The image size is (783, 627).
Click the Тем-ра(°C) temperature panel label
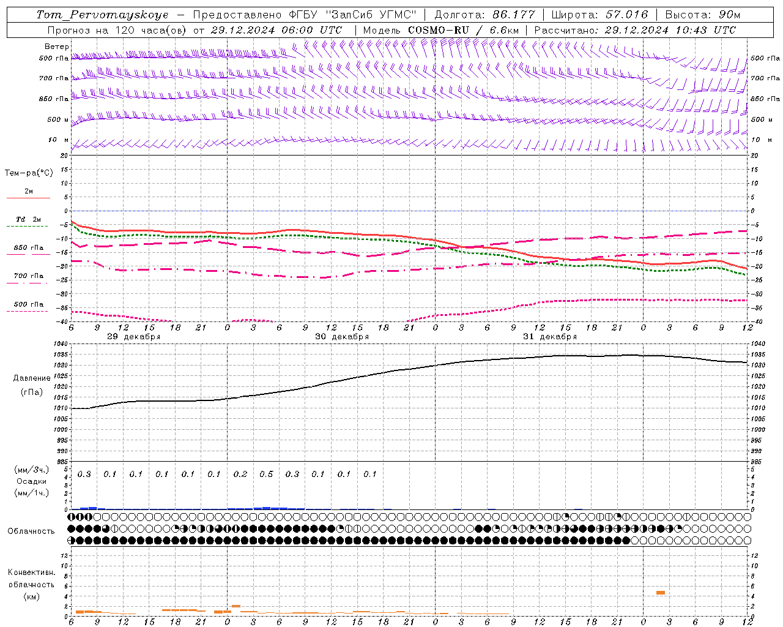(x=29, y=173)
